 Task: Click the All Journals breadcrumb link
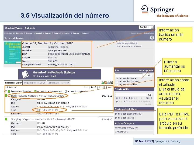[x=18, y=33]
